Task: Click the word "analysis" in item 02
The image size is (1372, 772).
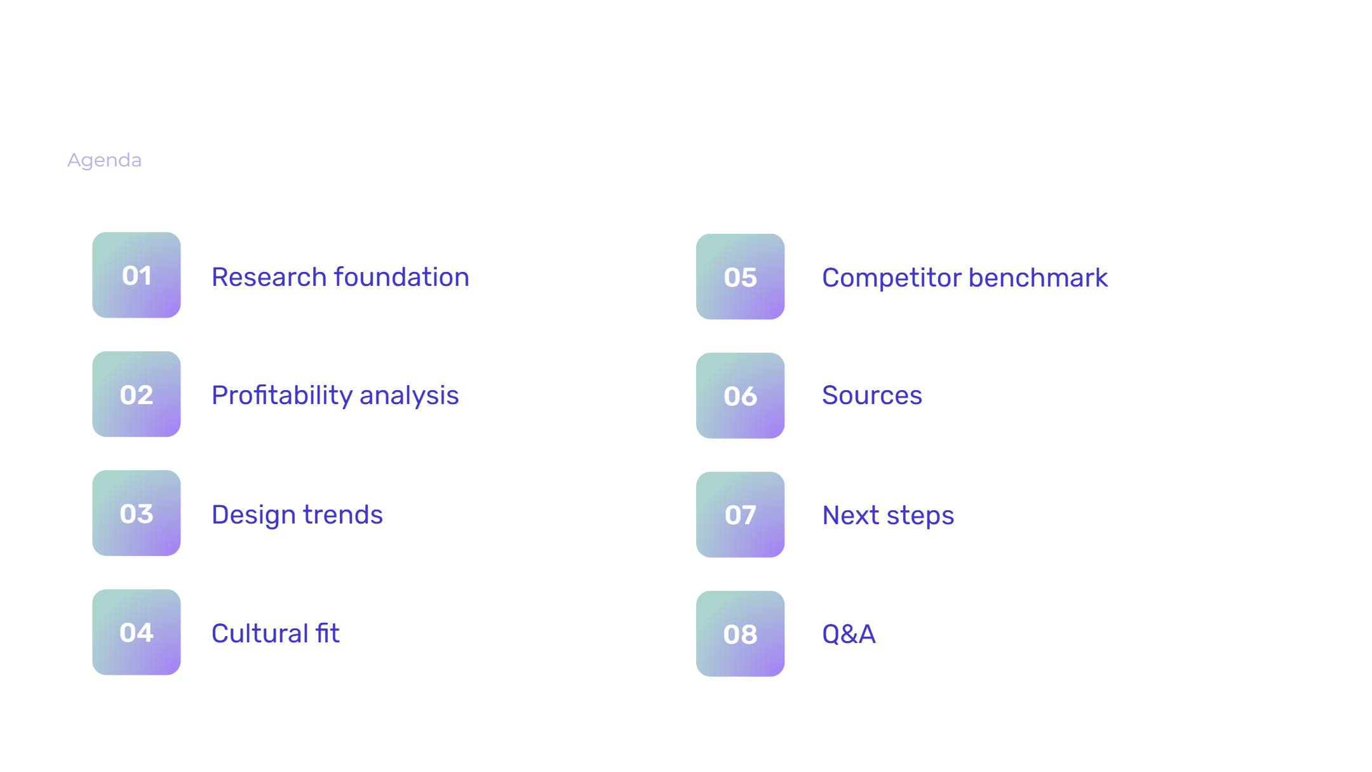Action: pyautogui.click(x=409, y=395)
